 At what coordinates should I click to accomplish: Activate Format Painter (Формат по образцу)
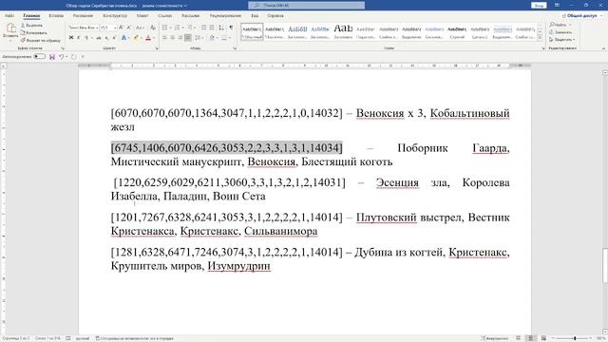40,40
